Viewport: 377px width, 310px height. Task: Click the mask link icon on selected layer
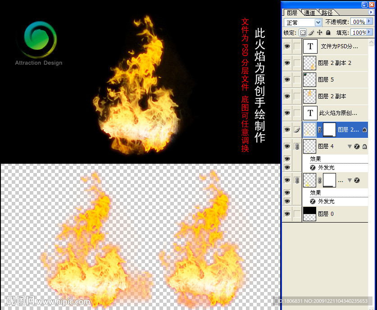click(319, 130)
